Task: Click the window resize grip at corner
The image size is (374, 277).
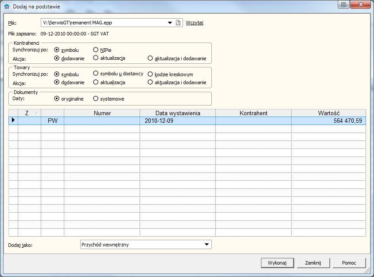Action: [x=367, y=270]
